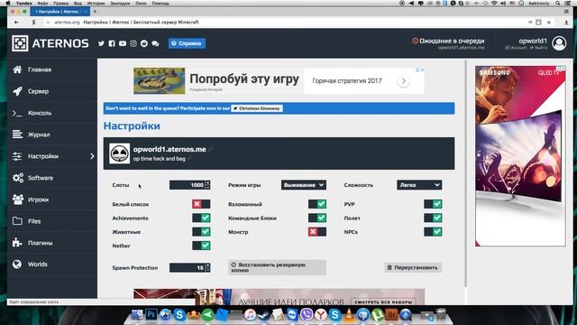
Task: Click the blue Справка button
Action: (x=187, y=43)
